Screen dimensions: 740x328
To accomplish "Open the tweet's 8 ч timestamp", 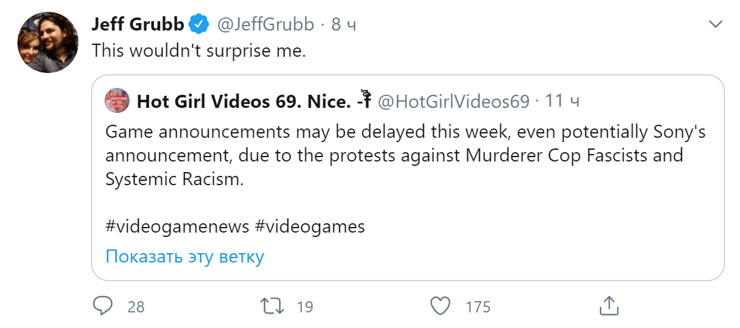I will pos(343,24).
